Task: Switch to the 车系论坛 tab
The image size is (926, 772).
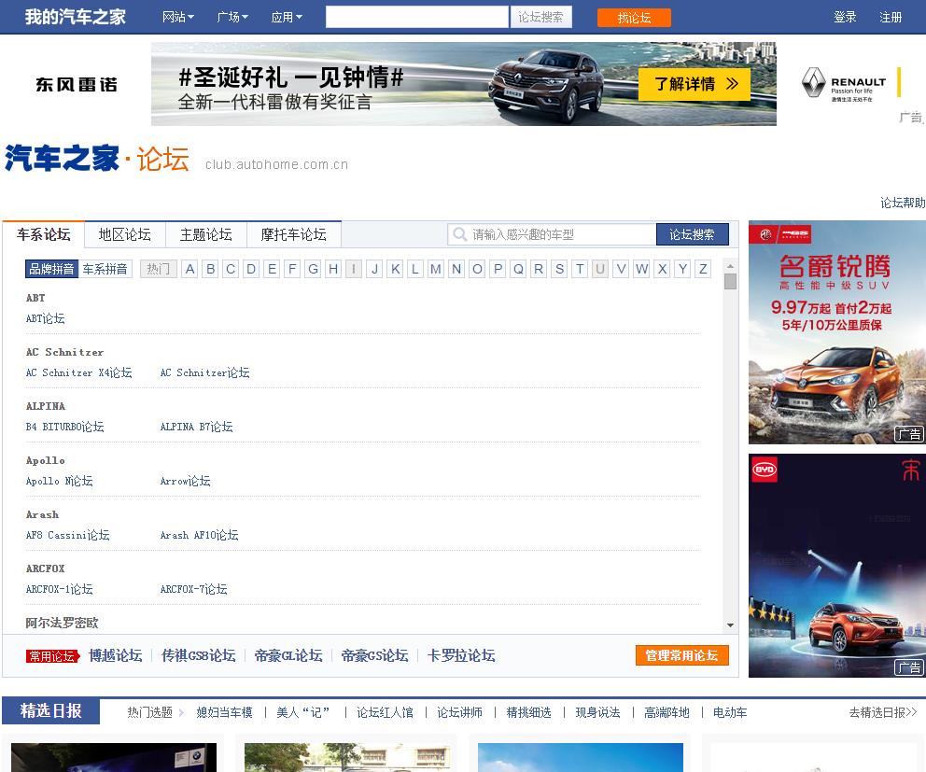Action: point(44,234)
